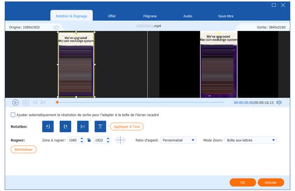Image resolution: width=295 pixels, height=191 pixels.
Task: Open the Mode Zoom dropdown
Action: [251, 140]
